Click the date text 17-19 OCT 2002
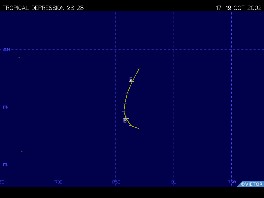Screen dimensions: 264x198 (x=239, y=8)
